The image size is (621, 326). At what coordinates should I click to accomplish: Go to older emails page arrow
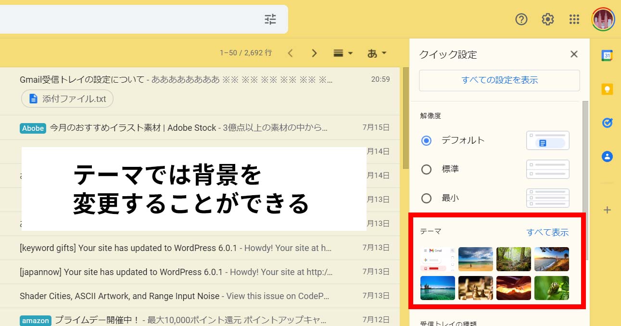tap(315, 53)
